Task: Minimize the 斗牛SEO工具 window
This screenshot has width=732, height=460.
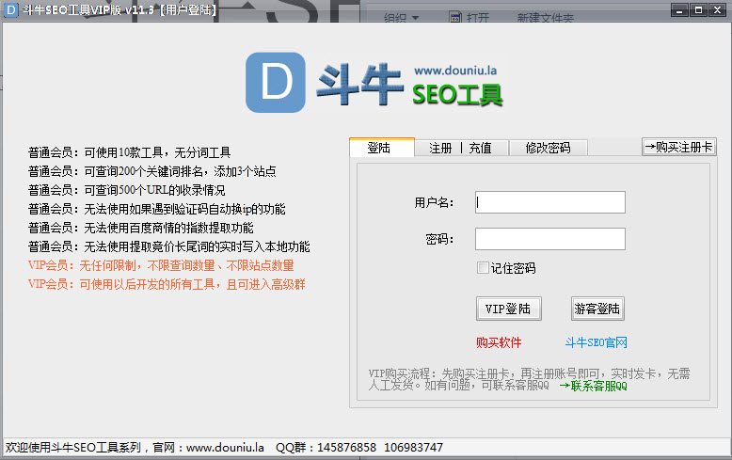Action: [x=679, y=9]
